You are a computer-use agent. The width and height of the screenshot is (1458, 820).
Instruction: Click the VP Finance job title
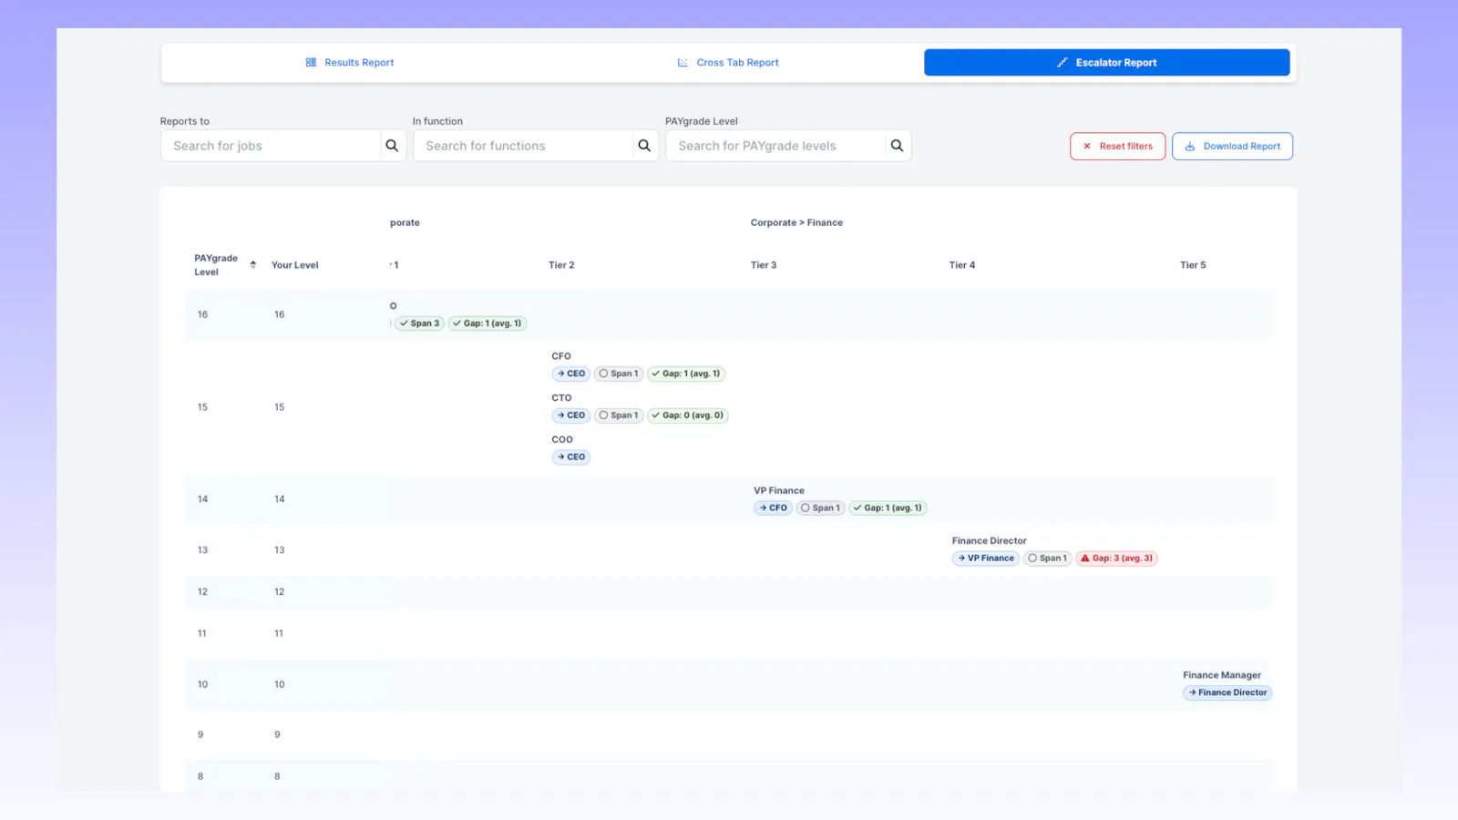coord(779,490)
